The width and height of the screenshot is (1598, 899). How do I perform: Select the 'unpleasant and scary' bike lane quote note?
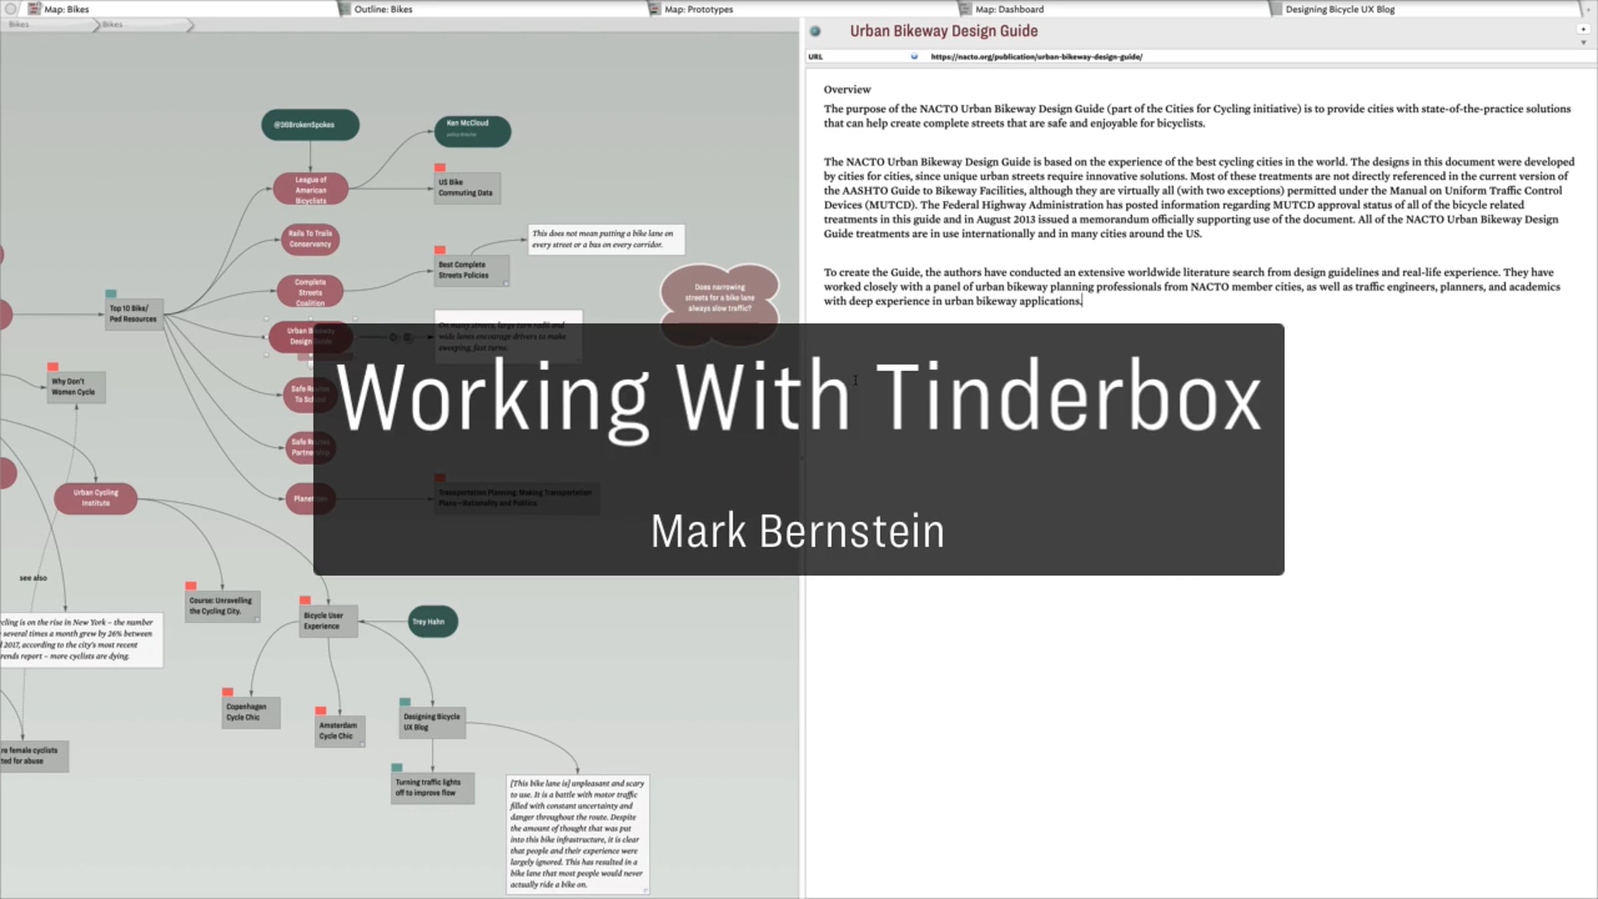pos(577,834)
